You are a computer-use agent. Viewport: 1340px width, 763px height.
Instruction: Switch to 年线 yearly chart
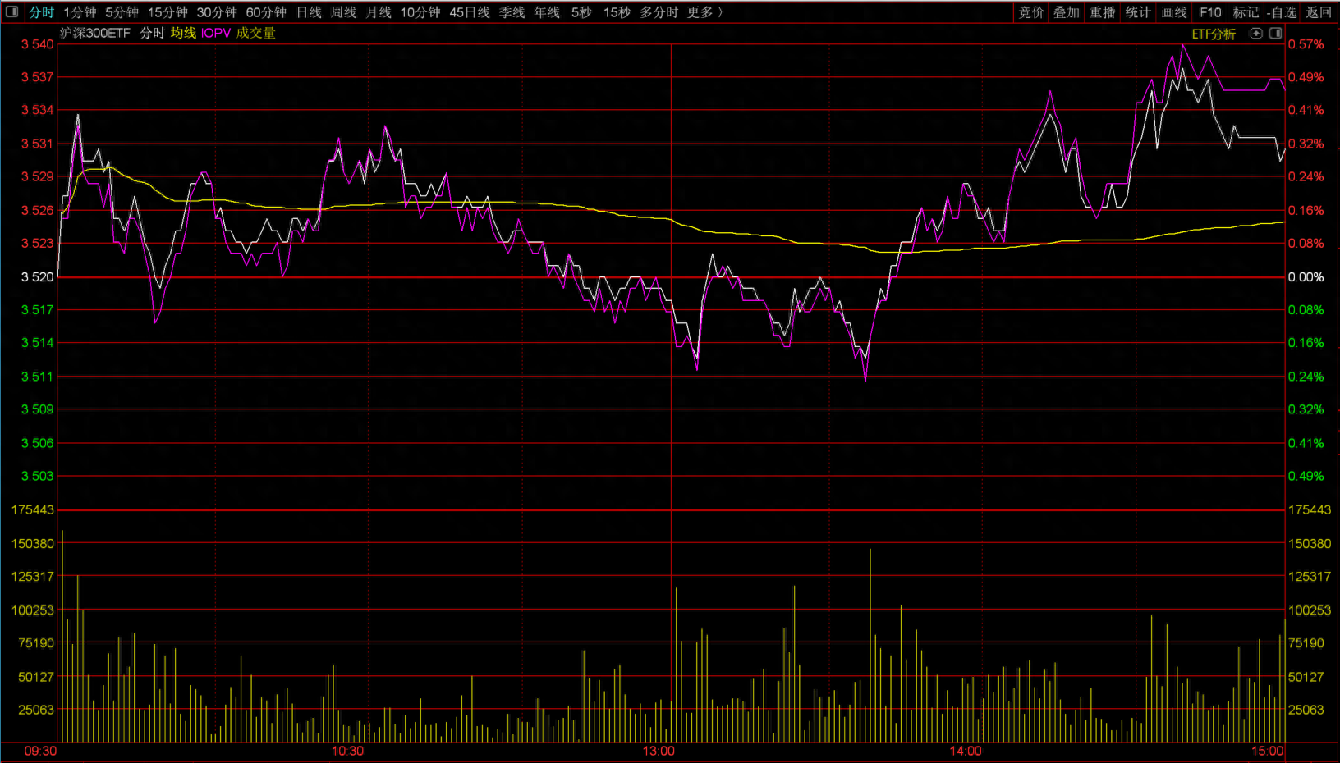click(x=547, y=12)
